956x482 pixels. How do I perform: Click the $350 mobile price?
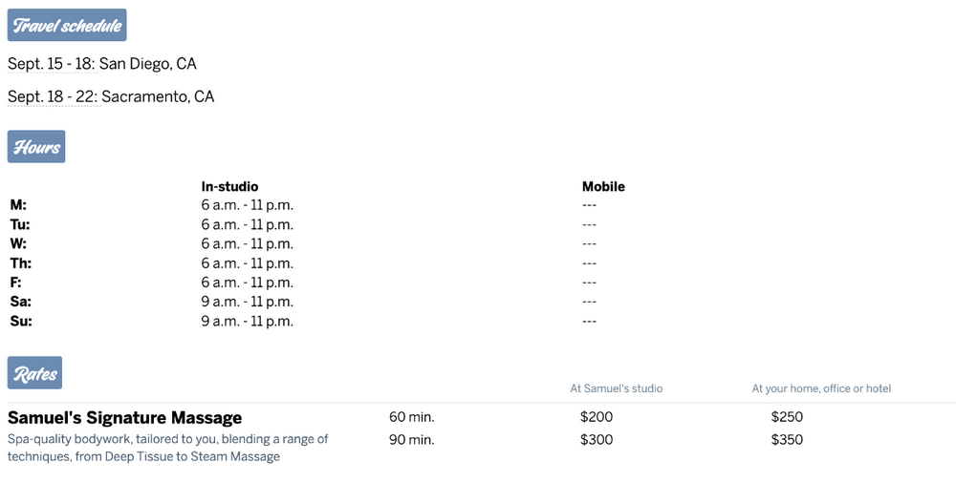[x=787, y=440]
